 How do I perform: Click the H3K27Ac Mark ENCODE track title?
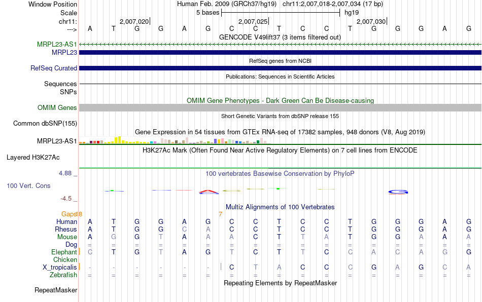tap(280, 150)
